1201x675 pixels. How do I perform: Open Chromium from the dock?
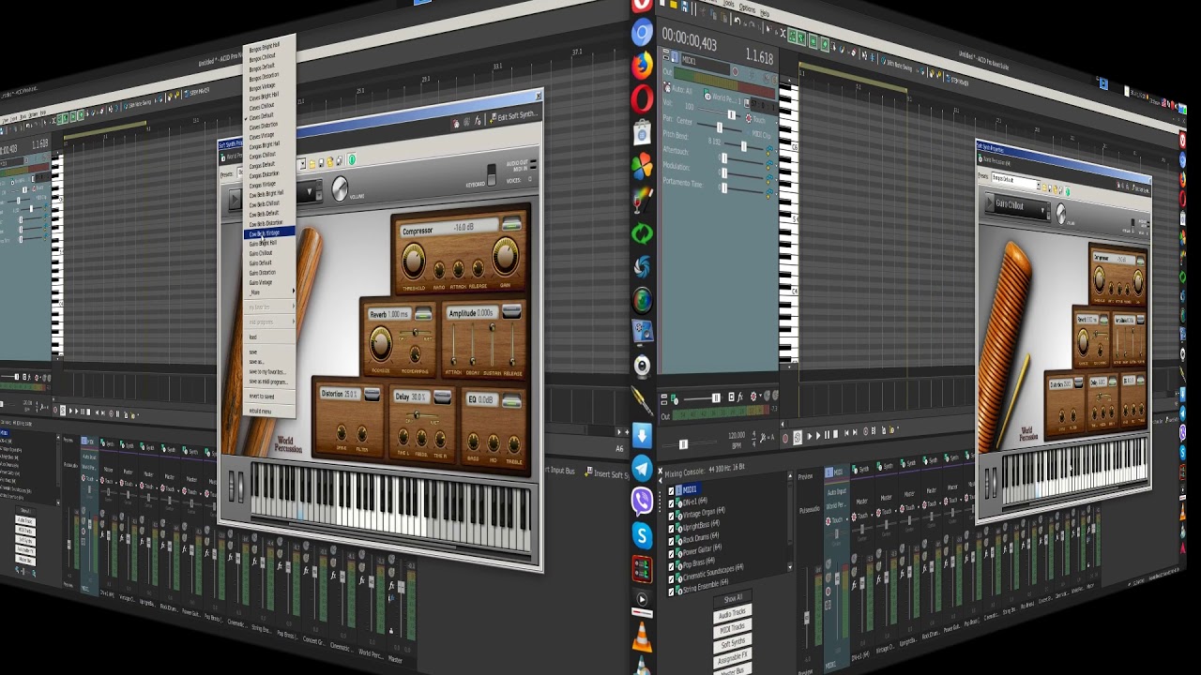642,34
